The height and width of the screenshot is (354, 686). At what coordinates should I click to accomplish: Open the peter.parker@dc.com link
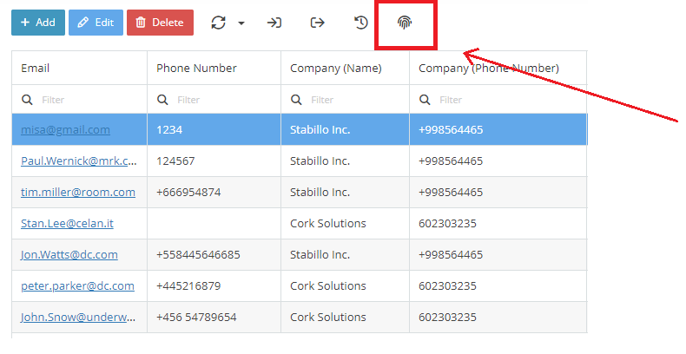coord(77,285)
